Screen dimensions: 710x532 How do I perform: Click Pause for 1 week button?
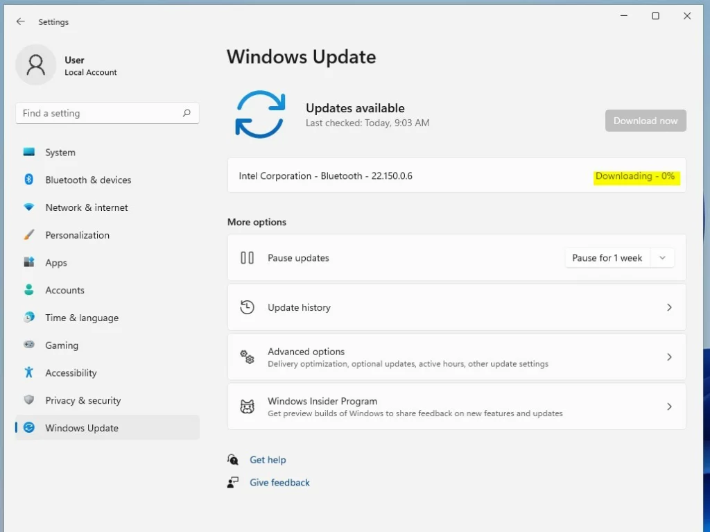(x=607, y=258)
